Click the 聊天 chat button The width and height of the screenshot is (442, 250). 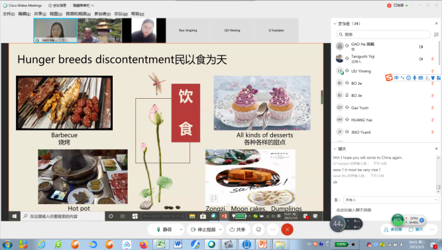(416, 229)
